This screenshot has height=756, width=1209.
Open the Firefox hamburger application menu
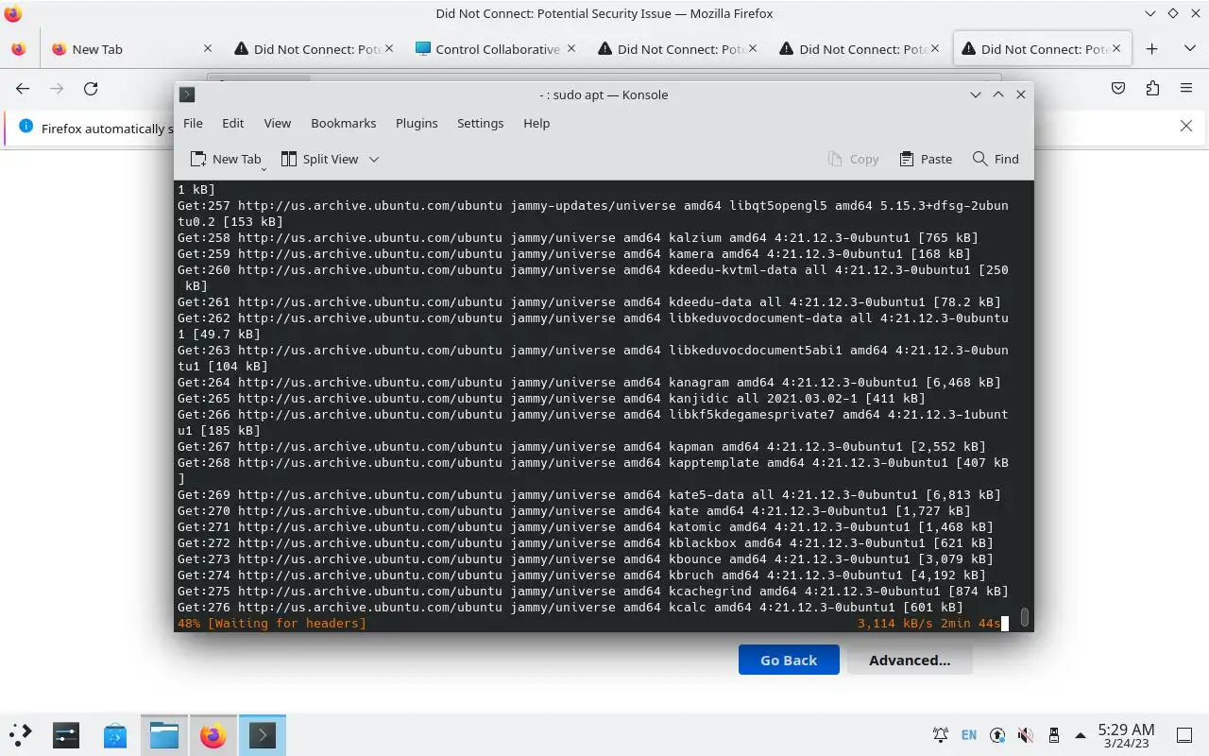(x=1186, y=88)
